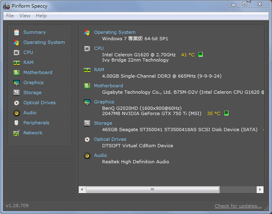Click the Graphics monitor icon in summary pane

coord(87,102)
